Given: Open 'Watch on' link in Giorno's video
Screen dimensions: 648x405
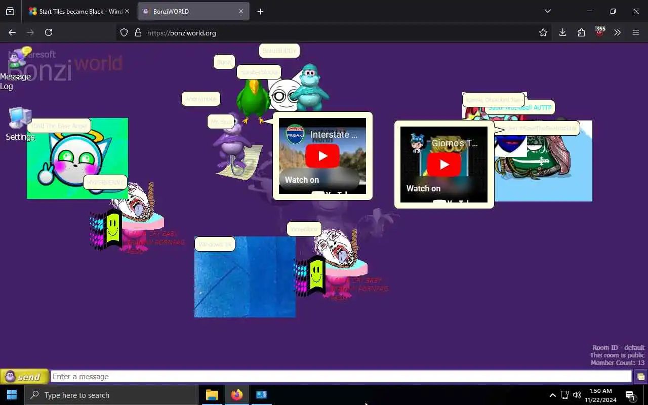Looking at the screenshot, I should pos(424,188).
